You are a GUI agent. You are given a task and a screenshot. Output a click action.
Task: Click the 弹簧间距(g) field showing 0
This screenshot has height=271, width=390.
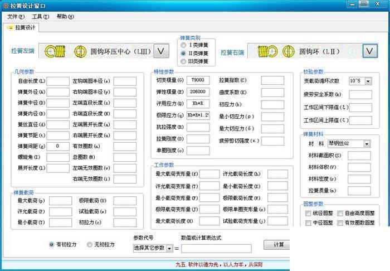click(58, 146)
